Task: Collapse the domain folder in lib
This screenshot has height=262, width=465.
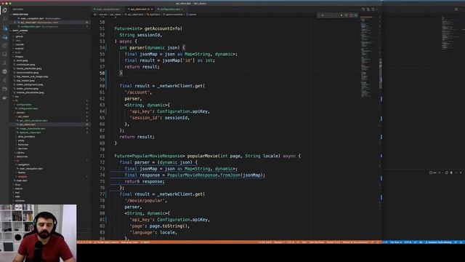Action: coord(20,113)
